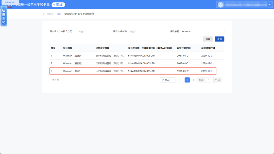Image resolution: width=274 pixels, height=154 pixels.
Task: Expand the user account dropdown arrow
Action: 269,5
